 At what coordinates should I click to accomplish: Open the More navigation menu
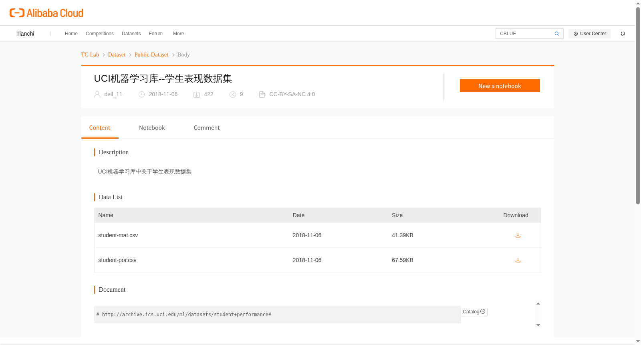[x=179, y=34]
